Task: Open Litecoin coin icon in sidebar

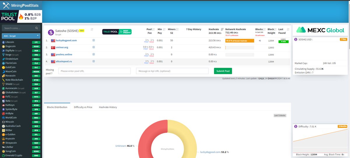Action: (x=3, y=42)
